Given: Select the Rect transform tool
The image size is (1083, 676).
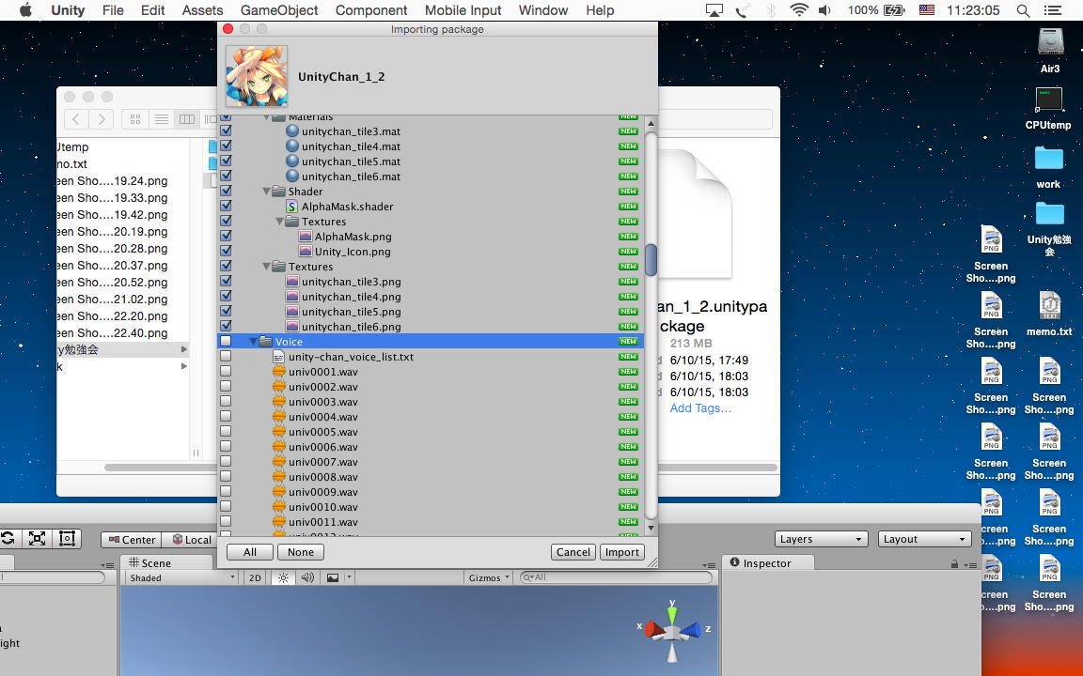Looking at the screenshot, I should coord(67,538).
